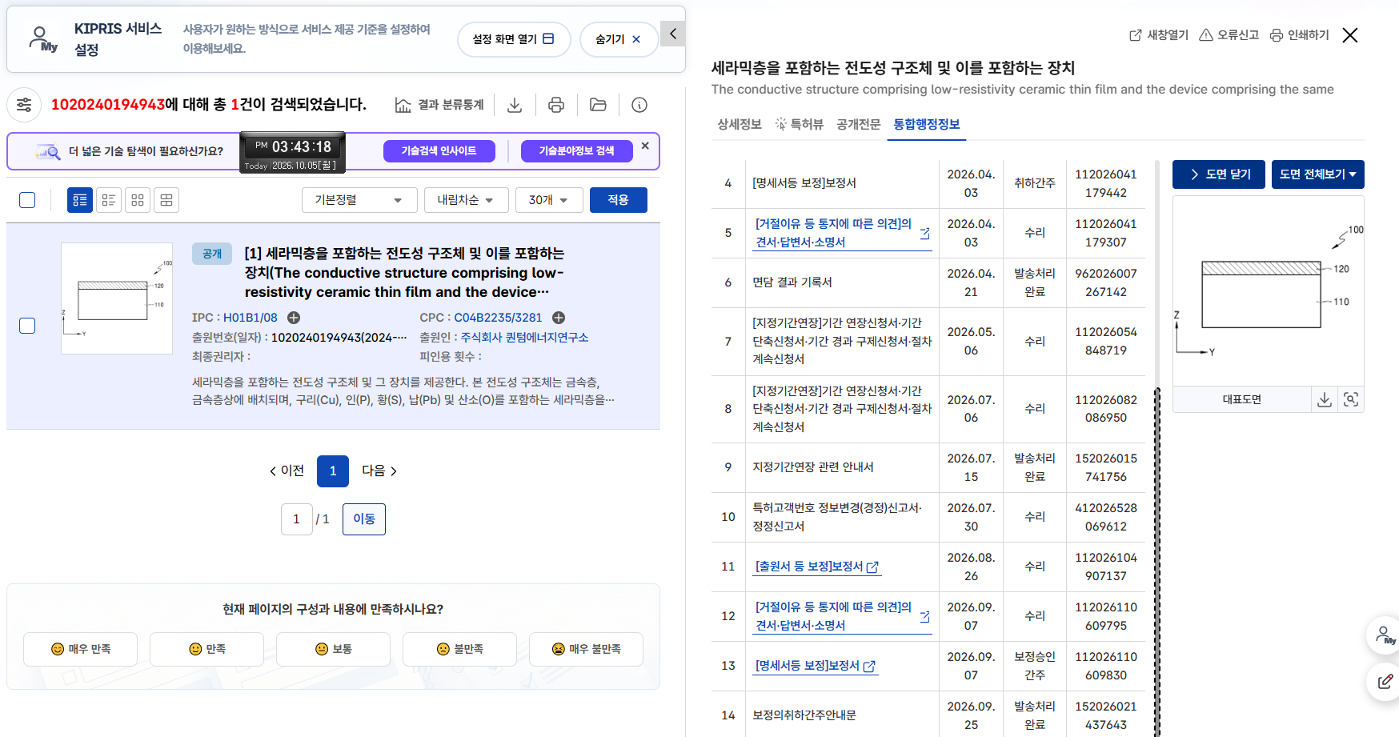Open applicant 주식회사 퀀텀에너지연구소 link
The height and width of the screenshot is (737, 1399).
[524, 338]
